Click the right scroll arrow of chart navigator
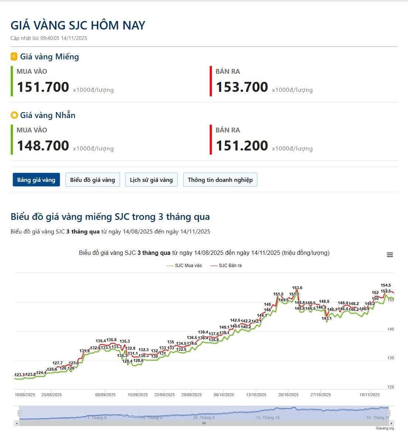The image size is (408, 443). click(391, 423)
